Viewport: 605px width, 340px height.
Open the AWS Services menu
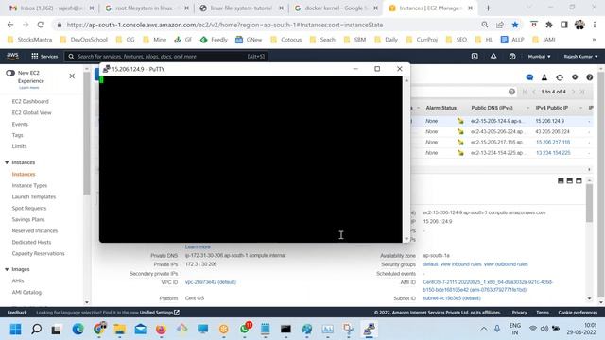point(44,57)
